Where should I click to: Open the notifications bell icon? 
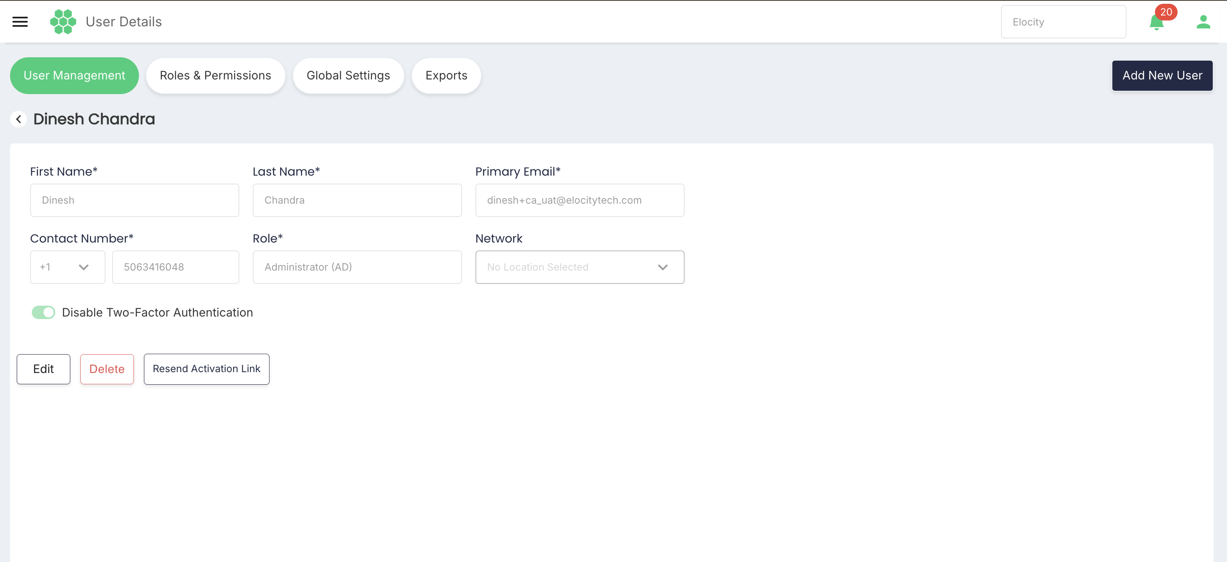(1156, 22)
